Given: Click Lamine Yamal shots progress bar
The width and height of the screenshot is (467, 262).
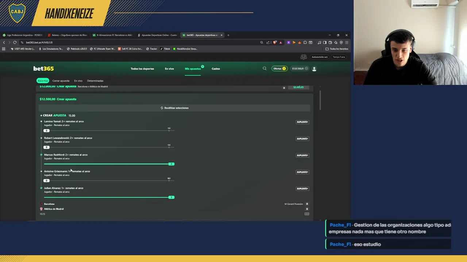Looking at the screenshot, I should tap(109, 130).
